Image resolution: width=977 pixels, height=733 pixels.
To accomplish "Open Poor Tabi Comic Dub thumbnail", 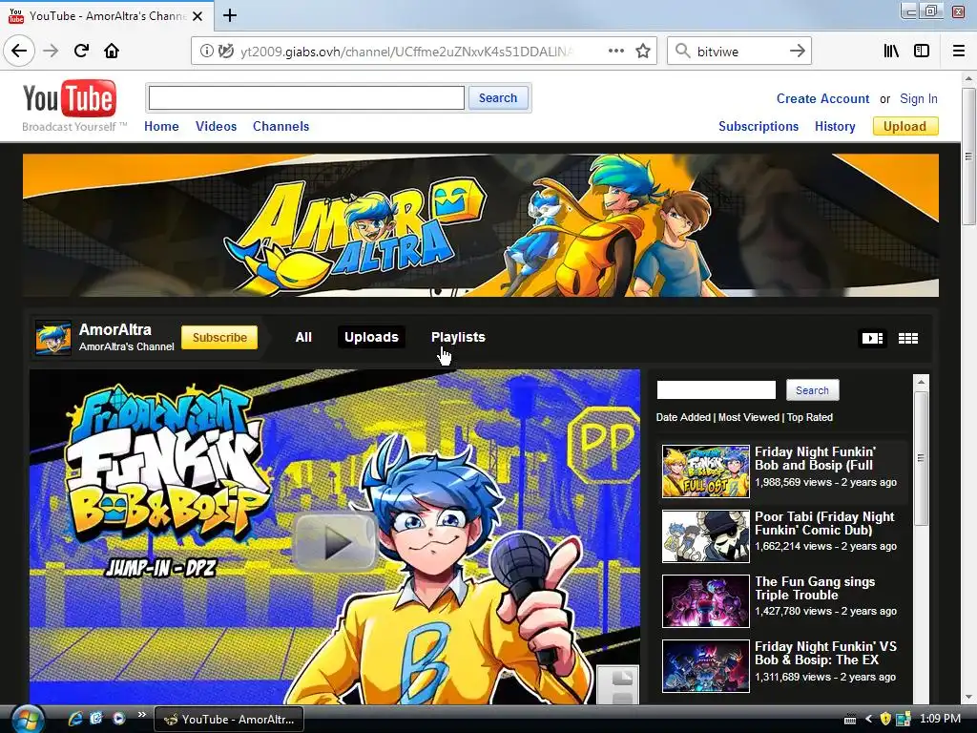I will 705,536.
